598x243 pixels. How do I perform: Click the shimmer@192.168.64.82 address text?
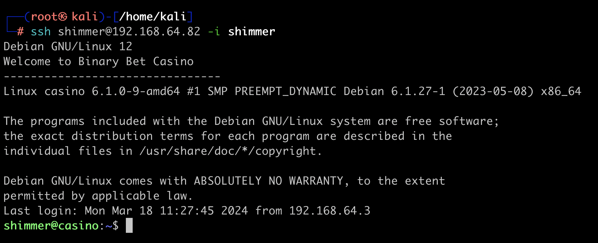[129, 32]
